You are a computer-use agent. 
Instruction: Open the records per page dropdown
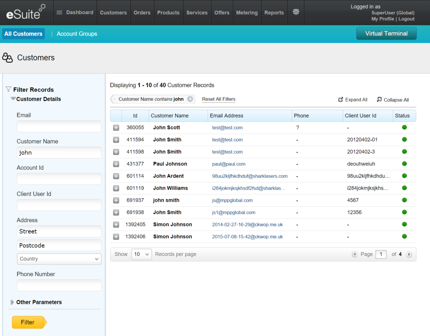141,254
